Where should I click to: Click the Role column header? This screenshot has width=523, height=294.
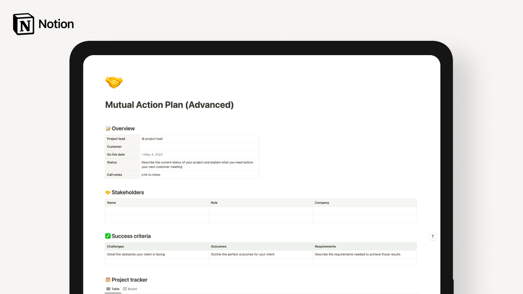tap(261, 202)
